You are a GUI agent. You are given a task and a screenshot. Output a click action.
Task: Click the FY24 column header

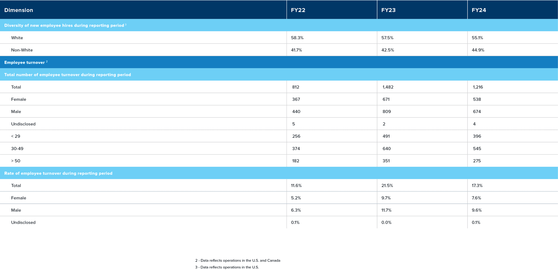479,10
